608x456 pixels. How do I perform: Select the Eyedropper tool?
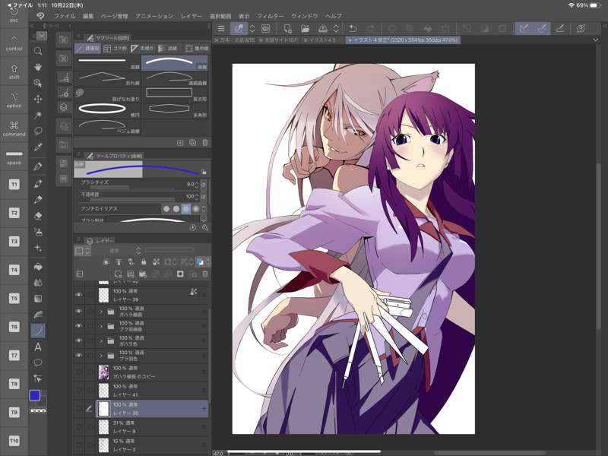(37, 147)
